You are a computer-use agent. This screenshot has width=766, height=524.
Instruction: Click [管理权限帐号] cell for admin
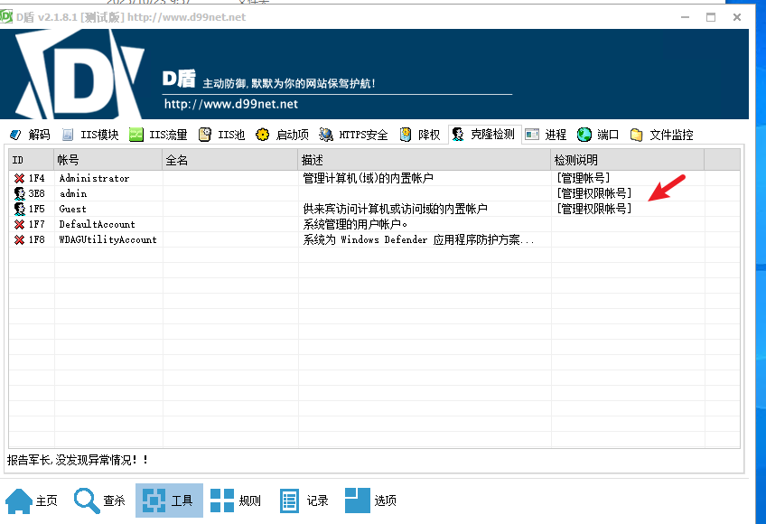[x=594, y=193]
